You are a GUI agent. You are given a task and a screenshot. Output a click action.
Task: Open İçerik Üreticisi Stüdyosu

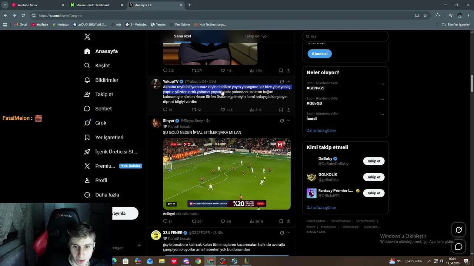111,151
